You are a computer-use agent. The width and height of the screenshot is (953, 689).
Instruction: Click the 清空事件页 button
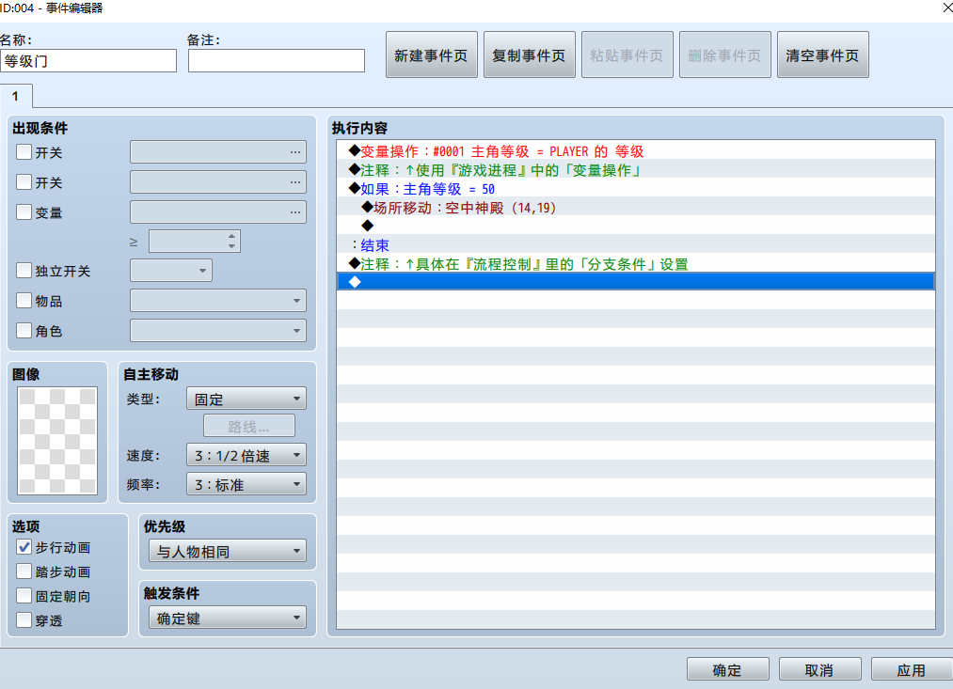[823, 55]
